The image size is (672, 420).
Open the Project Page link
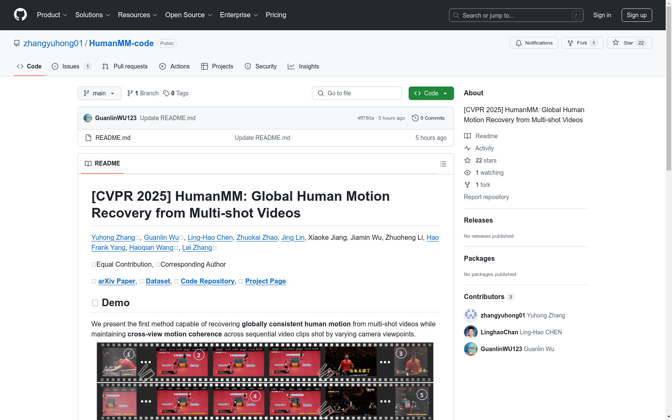click(x=265, y=281)
